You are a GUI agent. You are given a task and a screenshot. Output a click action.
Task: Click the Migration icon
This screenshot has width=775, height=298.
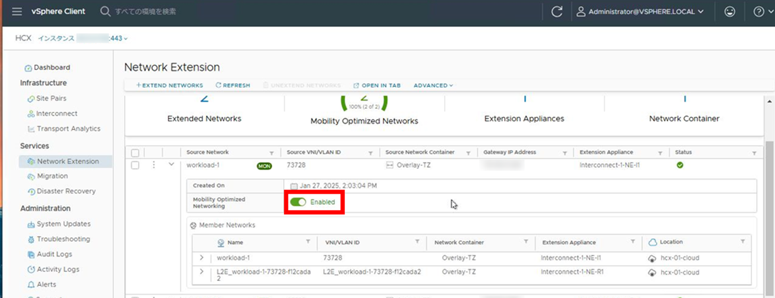click(x=31, y=177)
